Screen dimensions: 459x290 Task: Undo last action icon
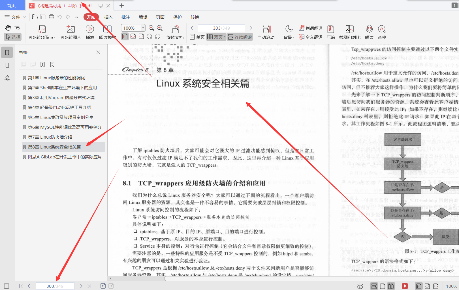(x=59, y=17)
